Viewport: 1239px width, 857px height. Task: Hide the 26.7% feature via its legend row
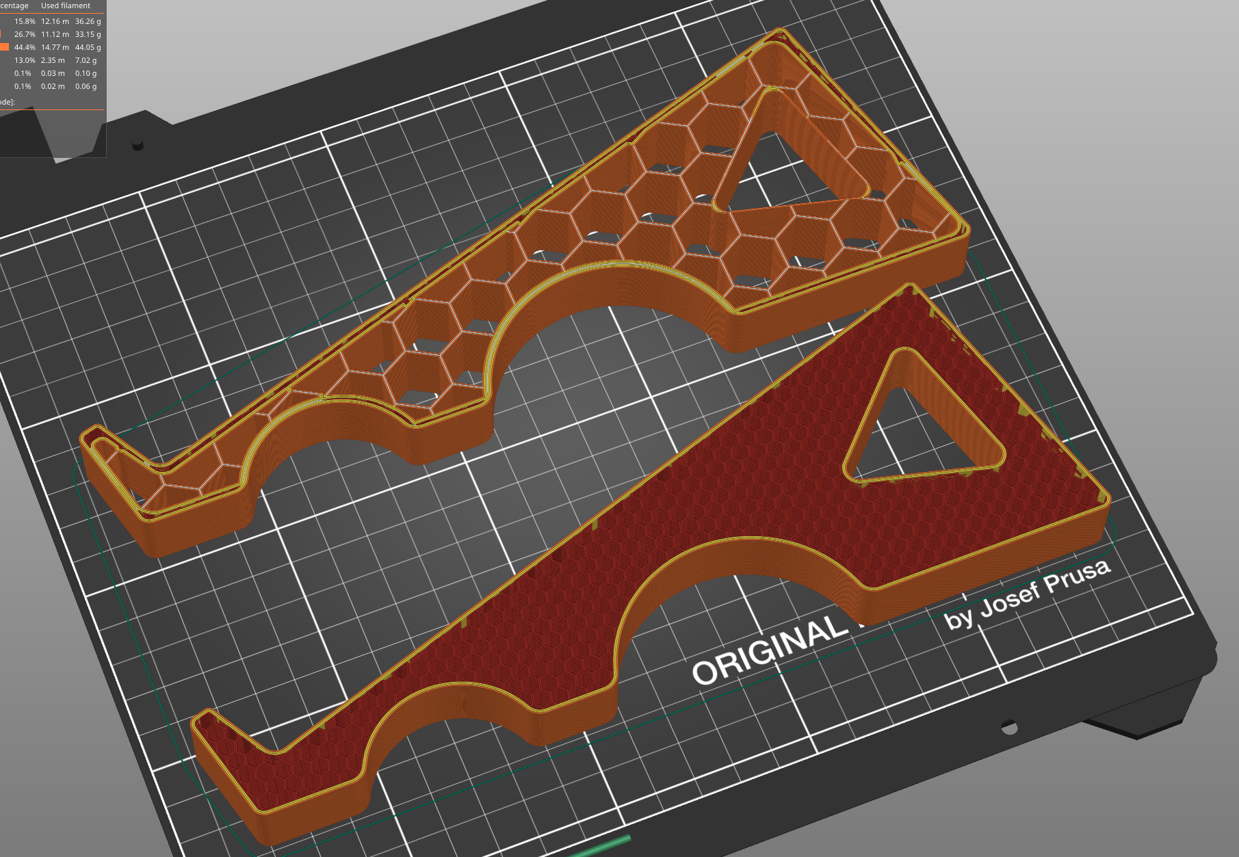pos(24,34)
